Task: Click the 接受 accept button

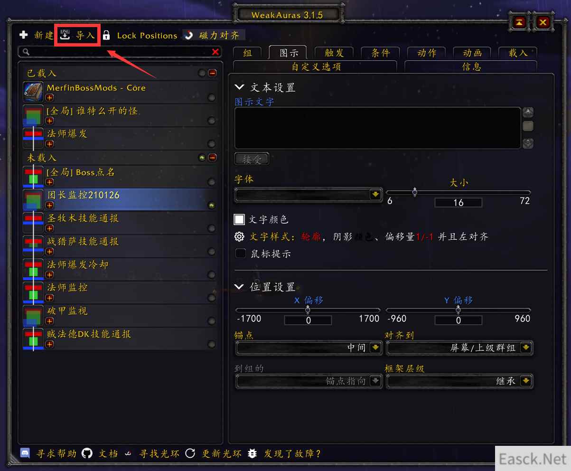Action: (252, 160)
